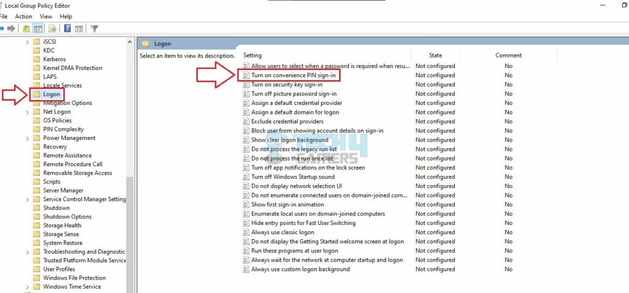The width and height of the screenshot is (629, 293).
Task: Expand the Service Control Manager Settings node
Action: 27,199
